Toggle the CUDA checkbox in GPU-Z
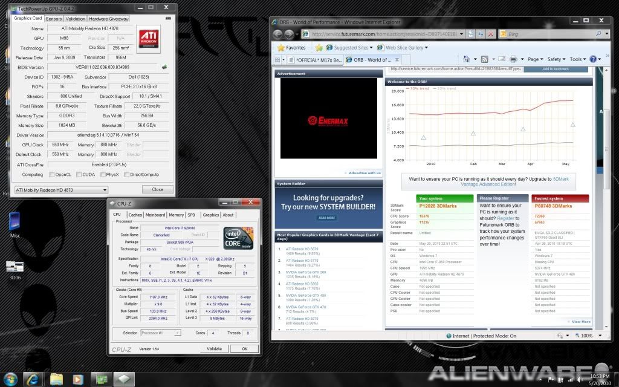 (79, 175)
